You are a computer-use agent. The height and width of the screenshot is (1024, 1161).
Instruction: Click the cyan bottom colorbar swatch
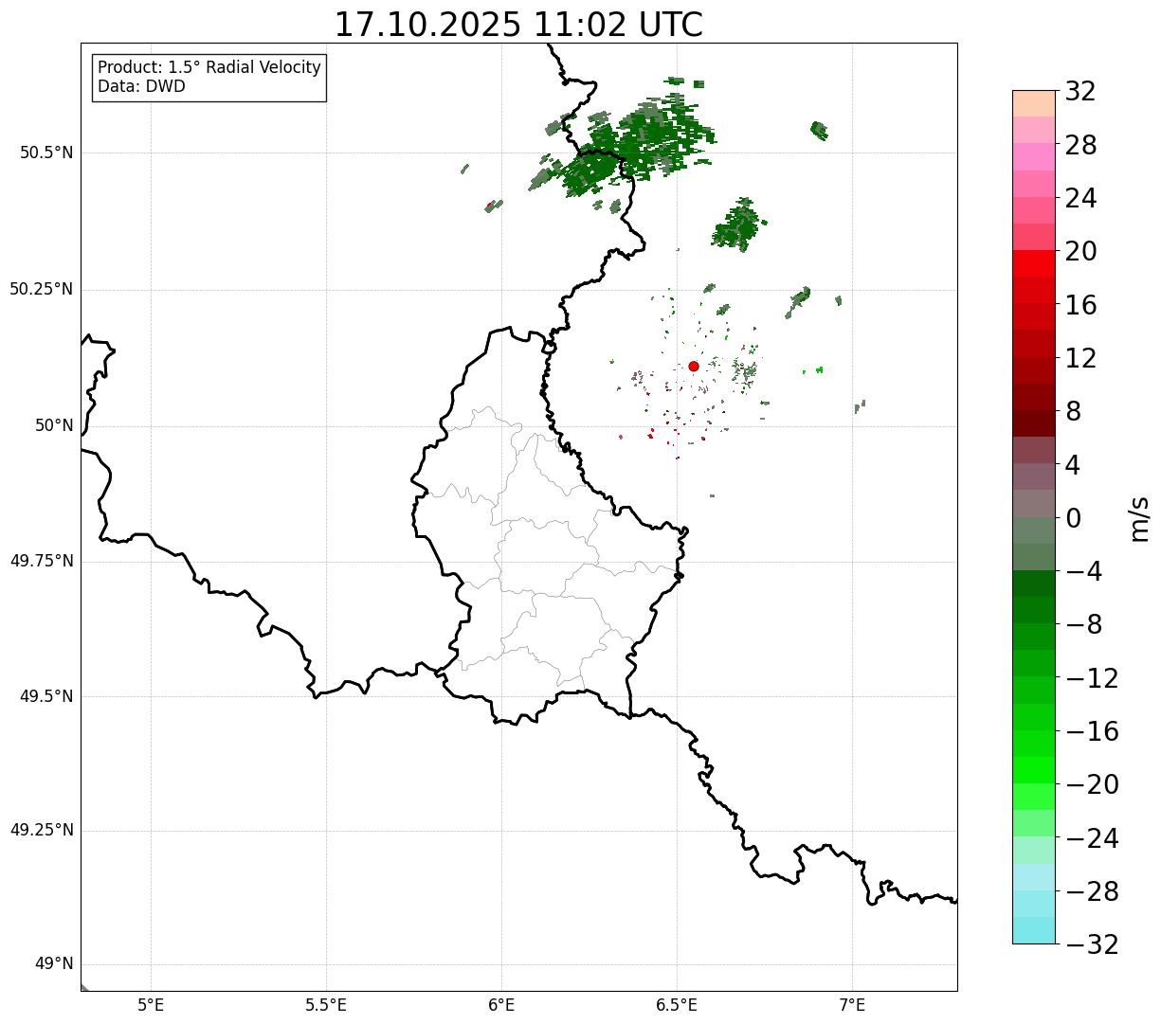click(1034, 930)
